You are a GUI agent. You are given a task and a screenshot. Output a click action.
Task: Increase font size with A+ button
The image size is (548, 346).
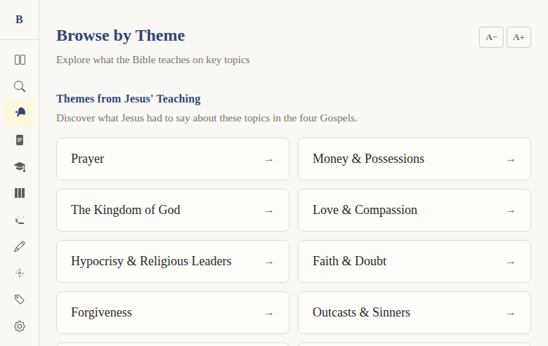tap(518, 37)
